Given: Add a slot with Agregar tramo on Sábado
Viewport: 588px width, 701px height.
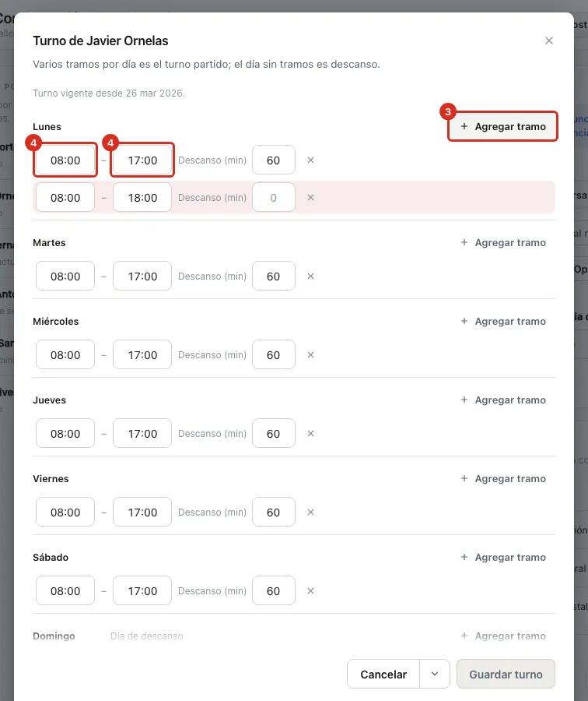Looking at the screenshot, I should point(503,557).
